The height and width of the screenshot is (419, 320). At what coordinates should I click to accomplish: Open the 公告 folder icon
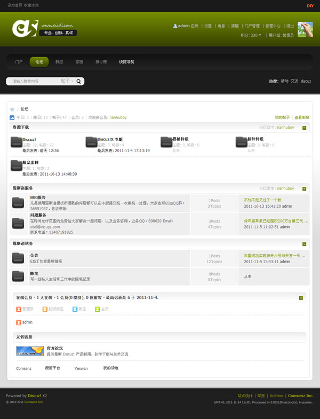[x=18, y=258]
